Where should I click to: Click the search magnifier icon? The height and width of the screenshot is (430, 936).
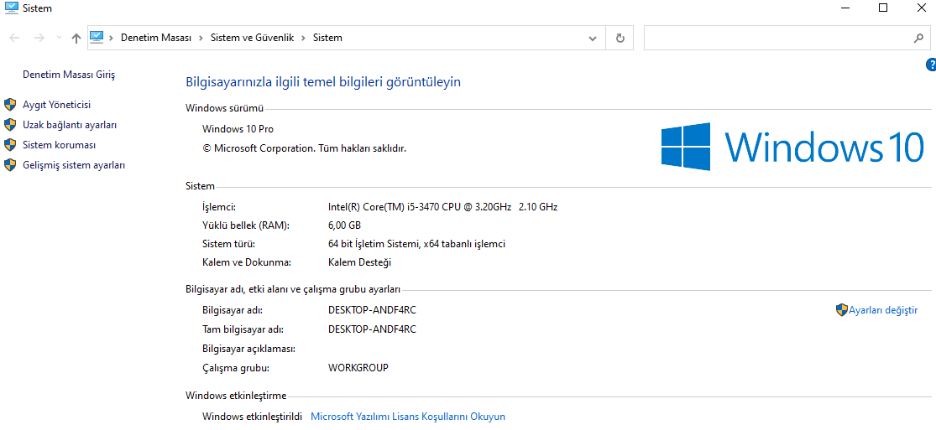pos(918,38)
